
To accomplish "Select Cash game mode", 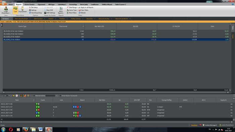I will pos(15,10).
